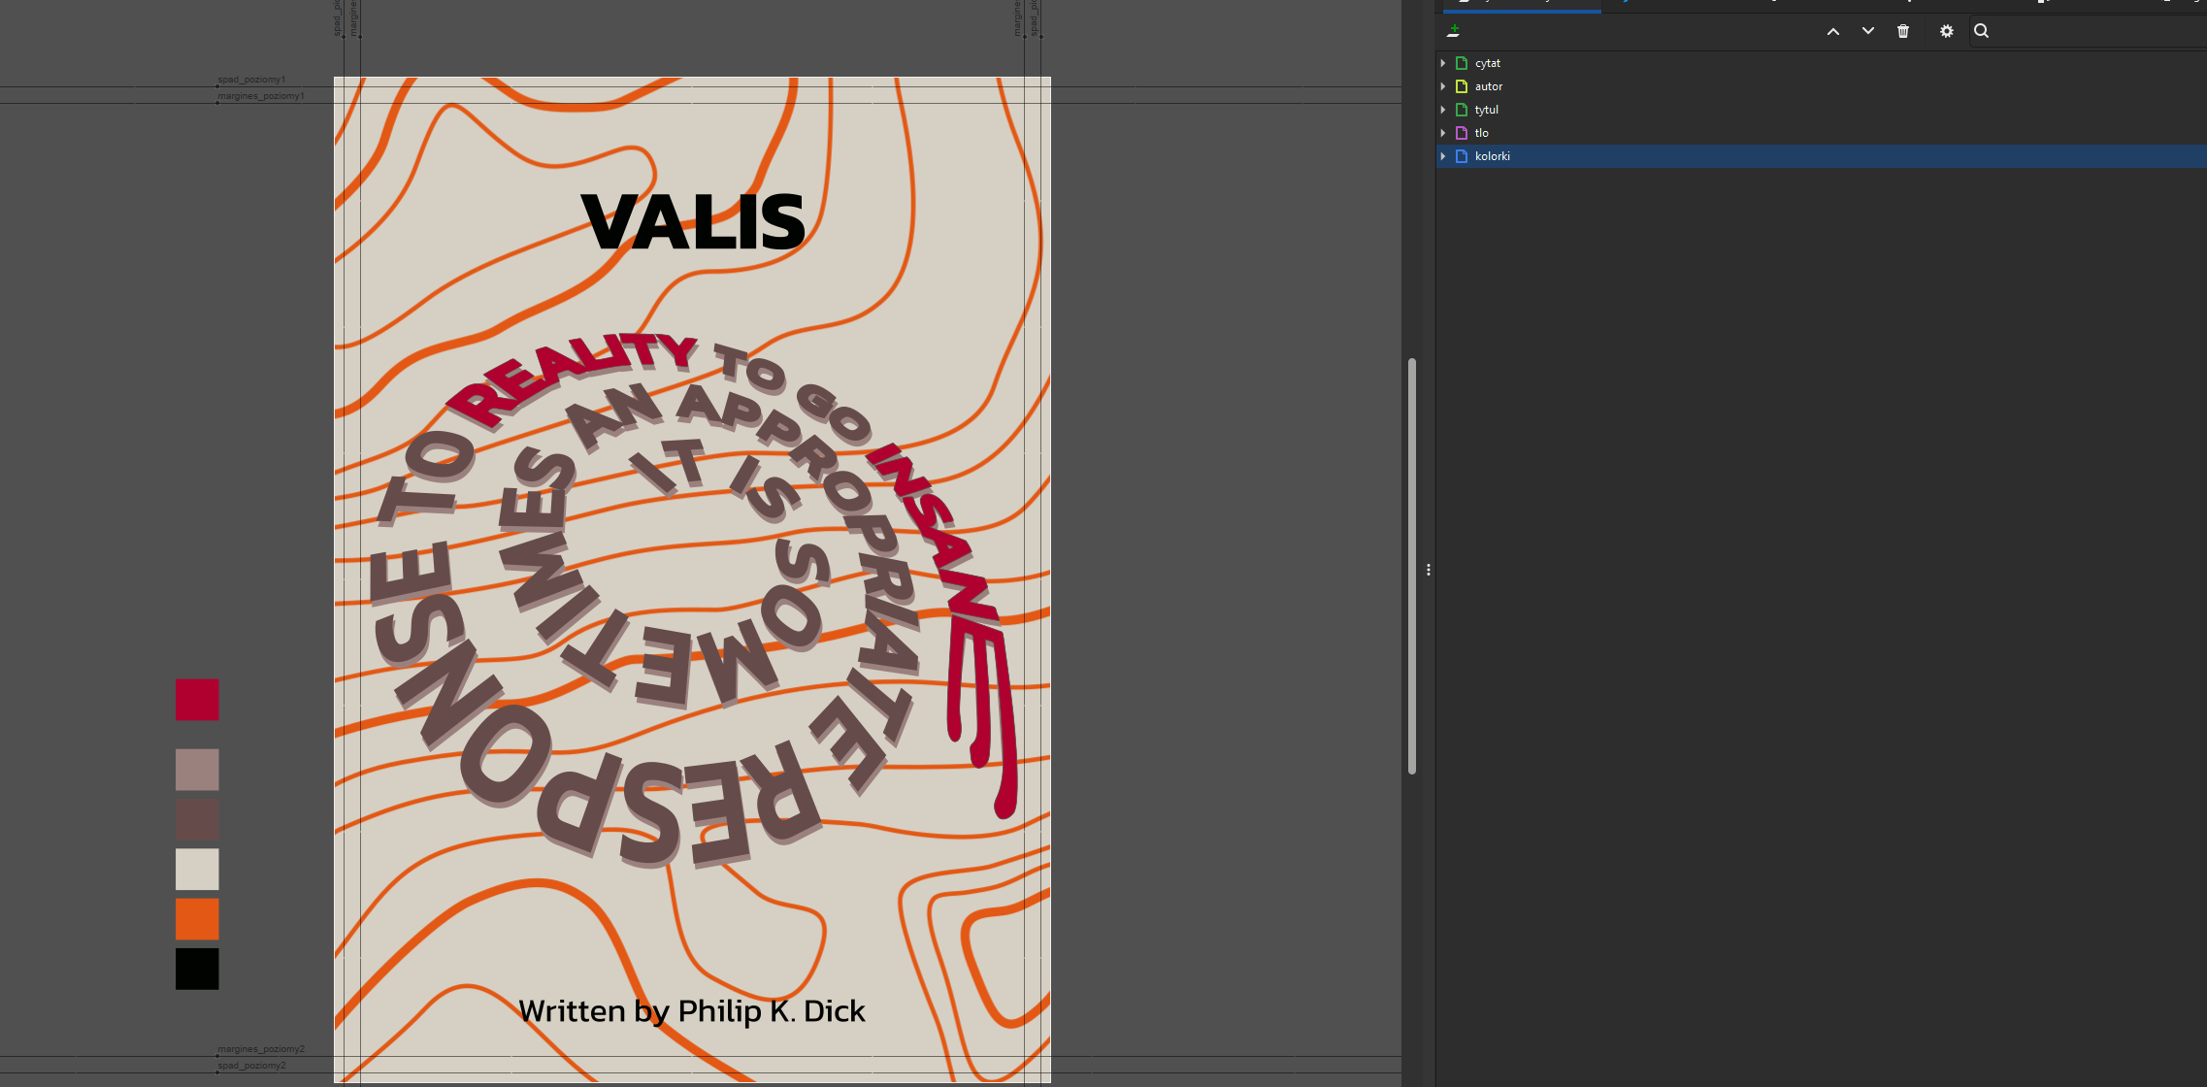Image resolution: width=2207 pixels, height=1087 pixels.
Task: Select the beige color swatch
Action: pyautogui.click(x=197, y=870)
